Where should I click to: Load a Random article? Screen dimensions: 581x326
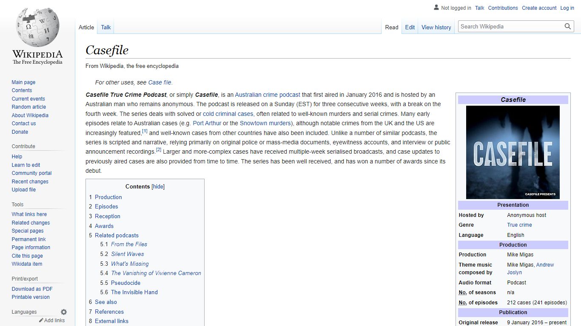[x=28, y=107]
